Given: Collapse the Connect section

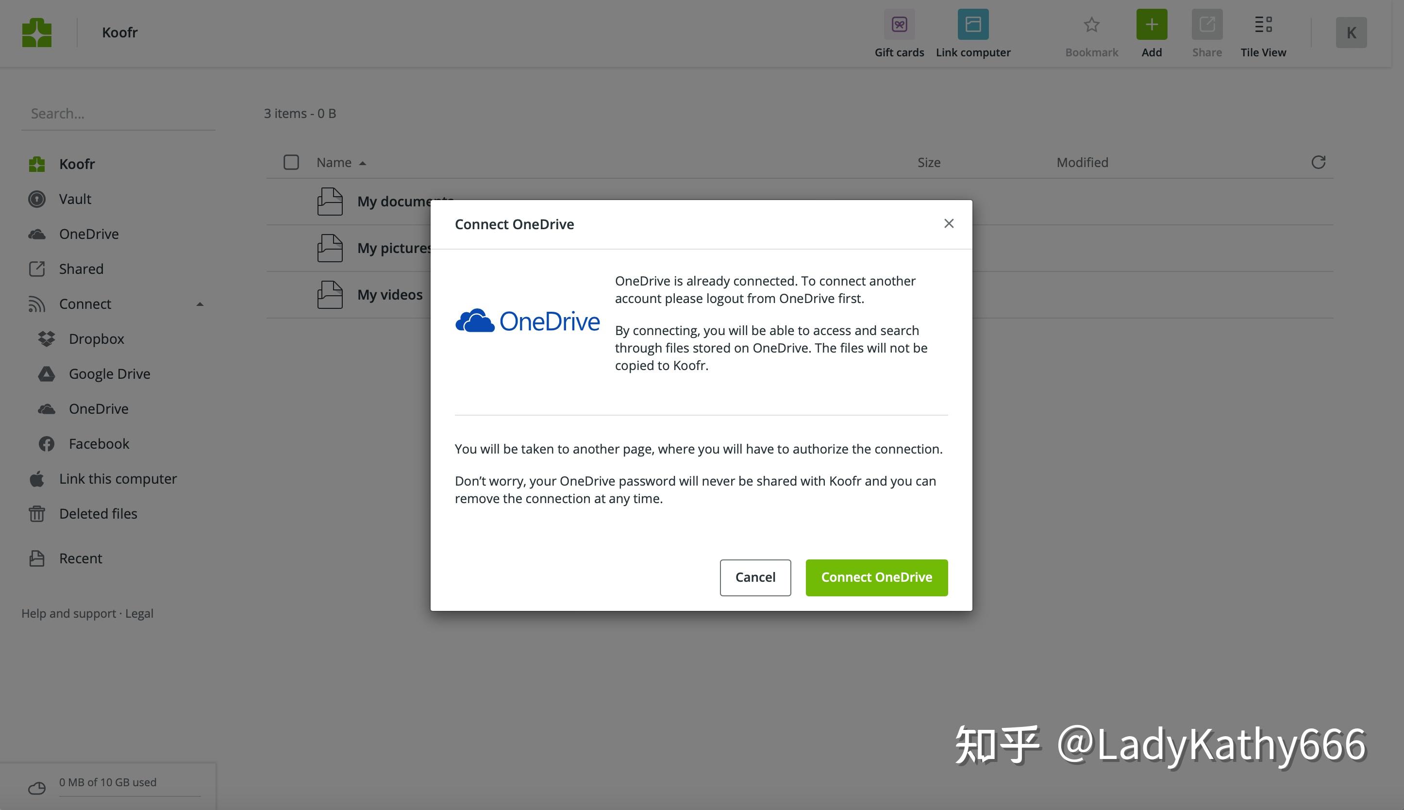Looking at the screenshot, I should pyautogui.click(x=200, y=304).
